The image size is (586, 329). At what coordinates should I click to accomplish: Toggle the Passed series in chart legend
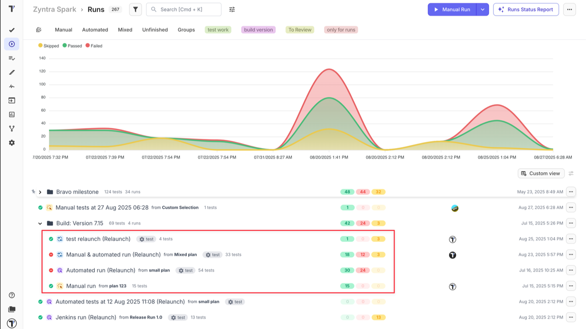point(72,46)
